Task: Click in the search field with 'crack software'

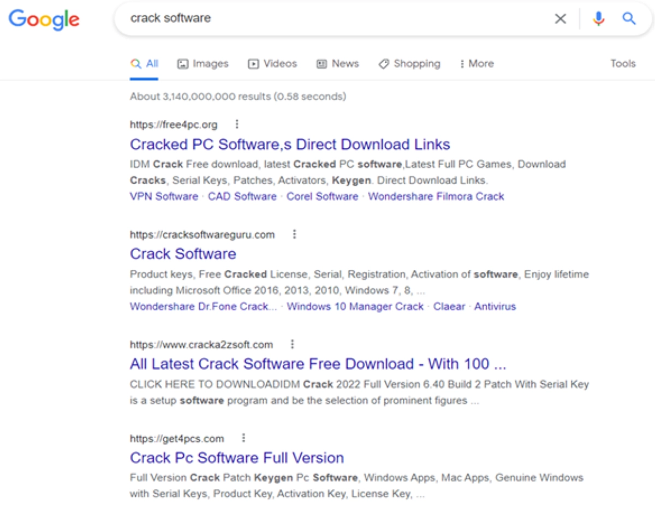Action: click(x=327, y=19)
